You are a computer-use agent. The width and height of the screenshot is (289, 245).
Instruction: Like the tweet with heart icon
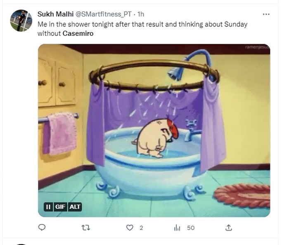coord(130,227)
